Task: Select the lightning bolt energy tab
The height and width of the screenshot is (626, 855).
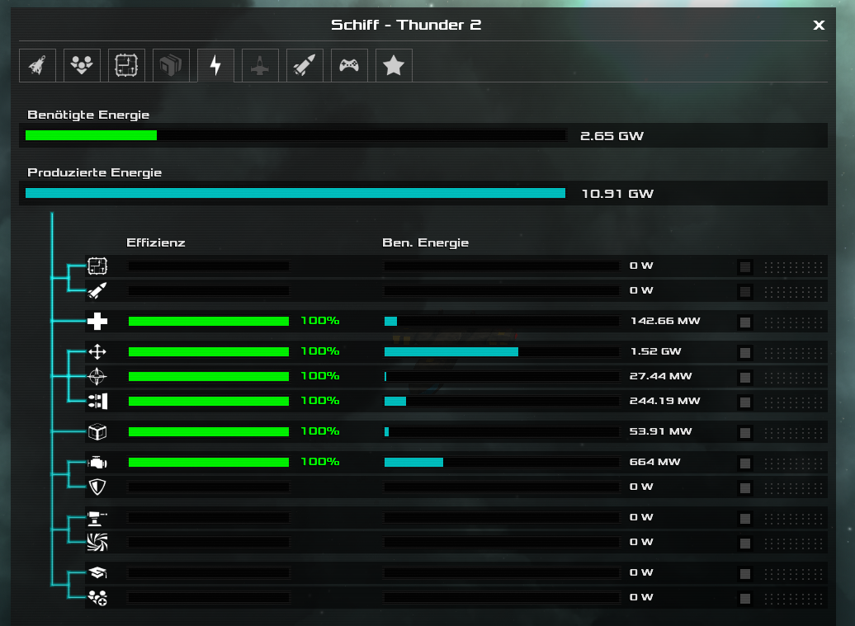Action: [x=216, y=65]
